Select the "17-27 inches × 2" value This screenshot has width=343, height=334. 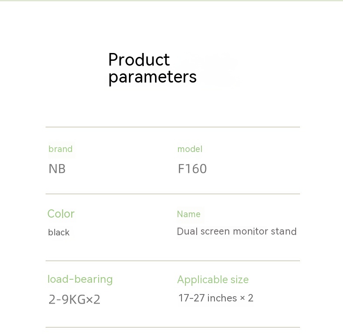tap(216, 298)
